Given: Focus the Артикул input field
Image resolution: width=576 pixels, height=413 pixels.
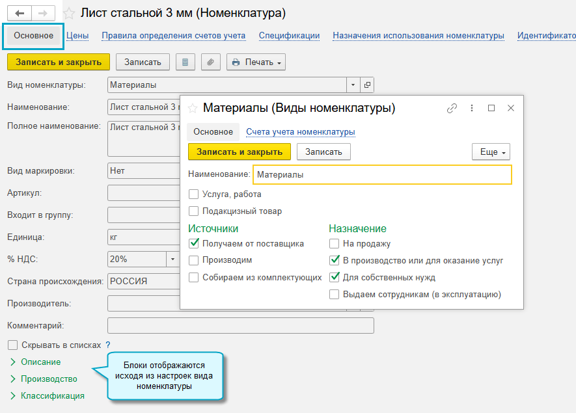Looking at the screenshot, I should 144,193.
